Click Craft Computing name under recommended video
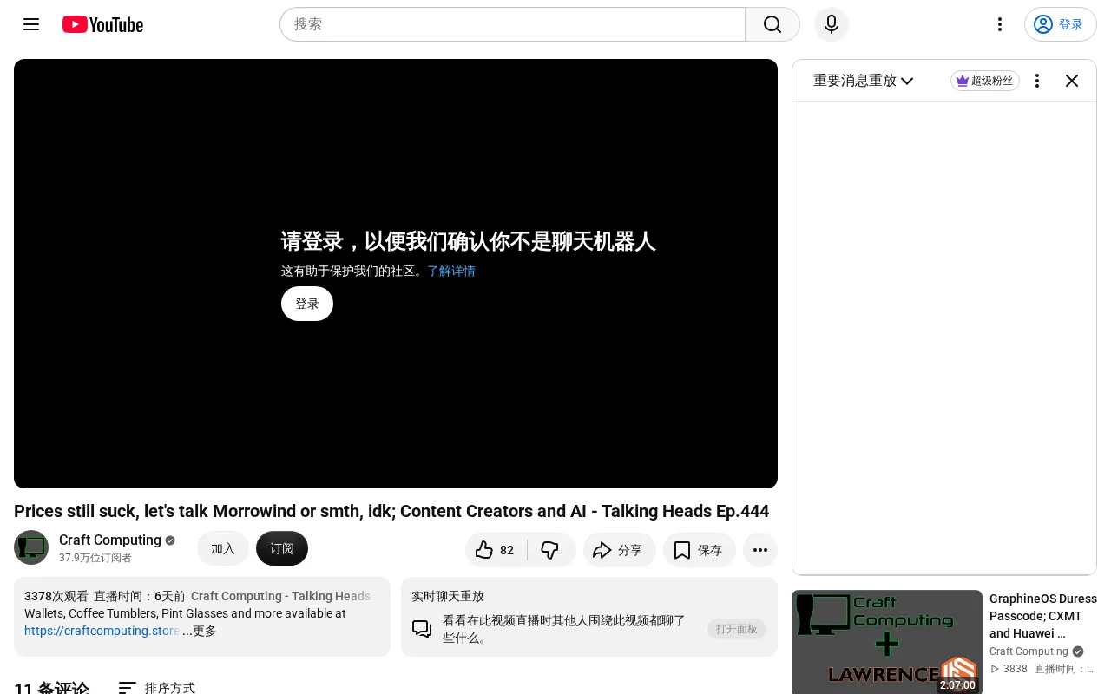 coord(1029,651)
